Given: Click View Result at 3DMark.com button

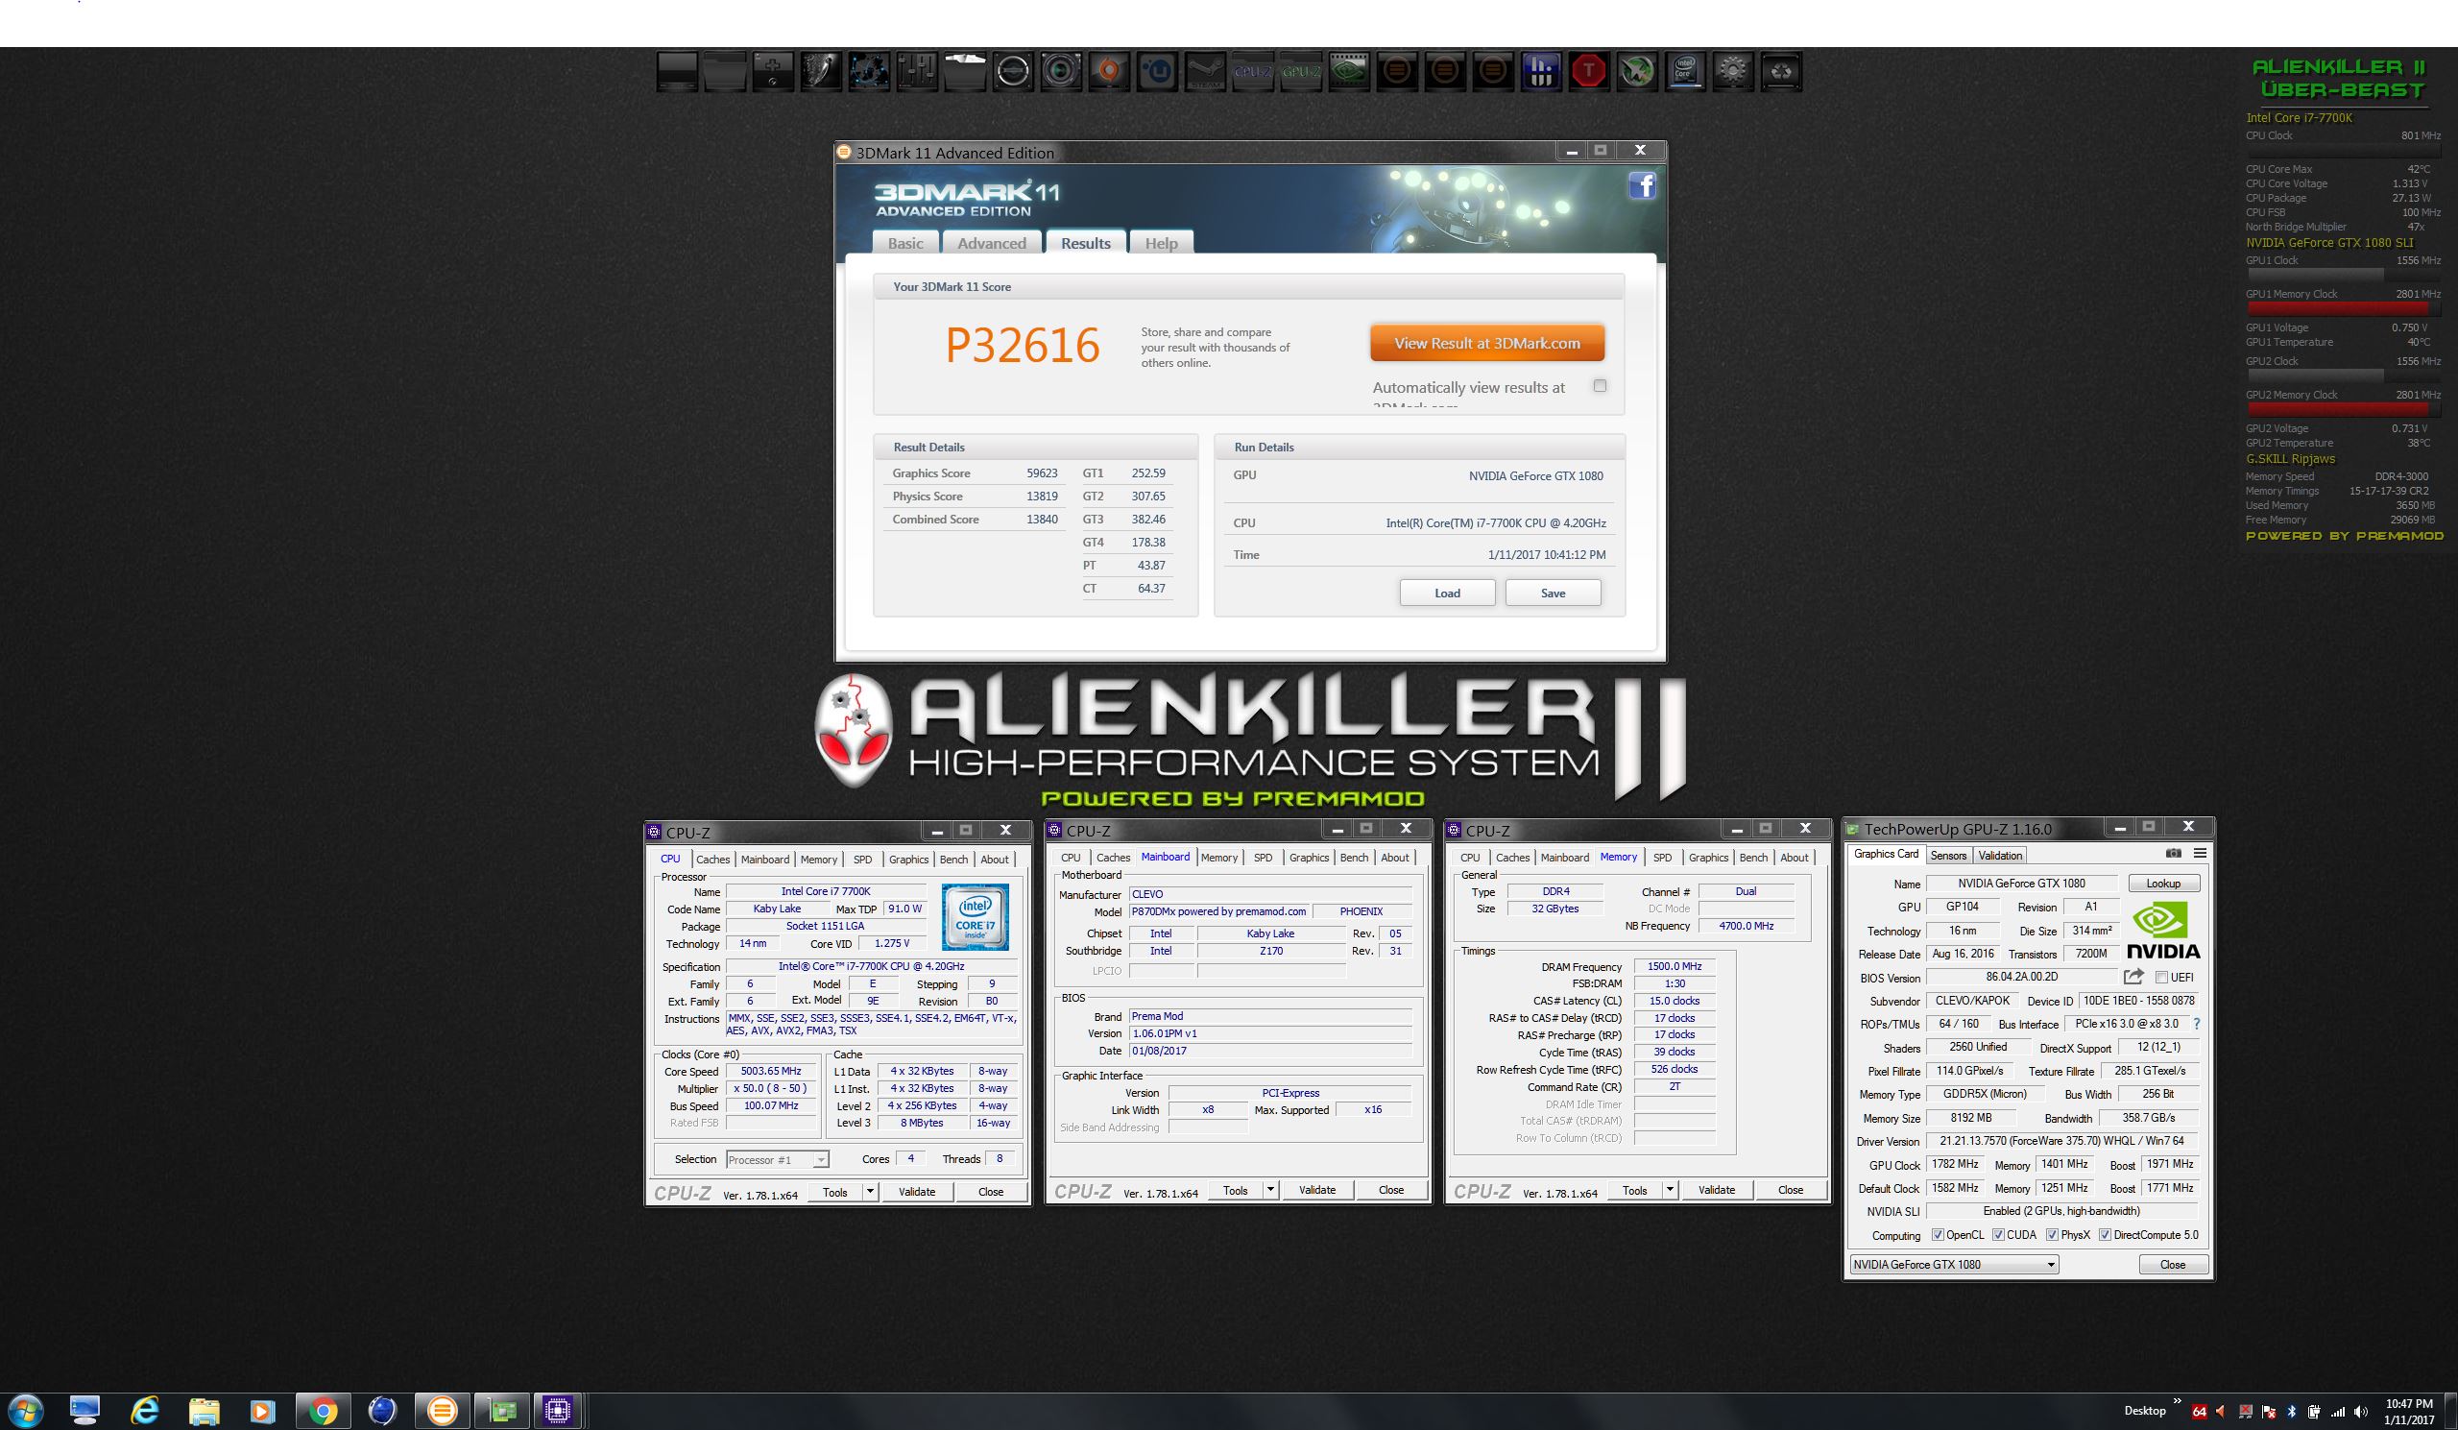Looking at the screenshot, I should coord(1486,344).
